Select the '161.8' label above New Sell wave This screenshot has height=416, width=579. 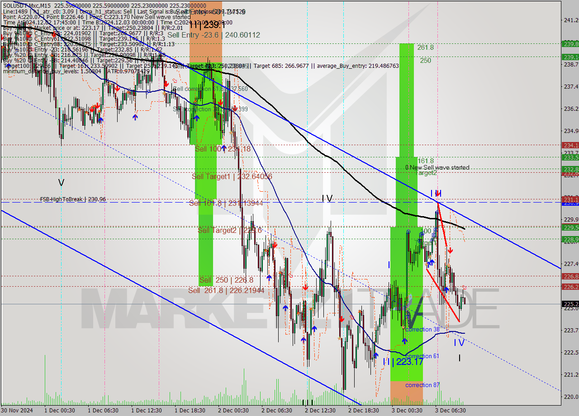(426, 161)
